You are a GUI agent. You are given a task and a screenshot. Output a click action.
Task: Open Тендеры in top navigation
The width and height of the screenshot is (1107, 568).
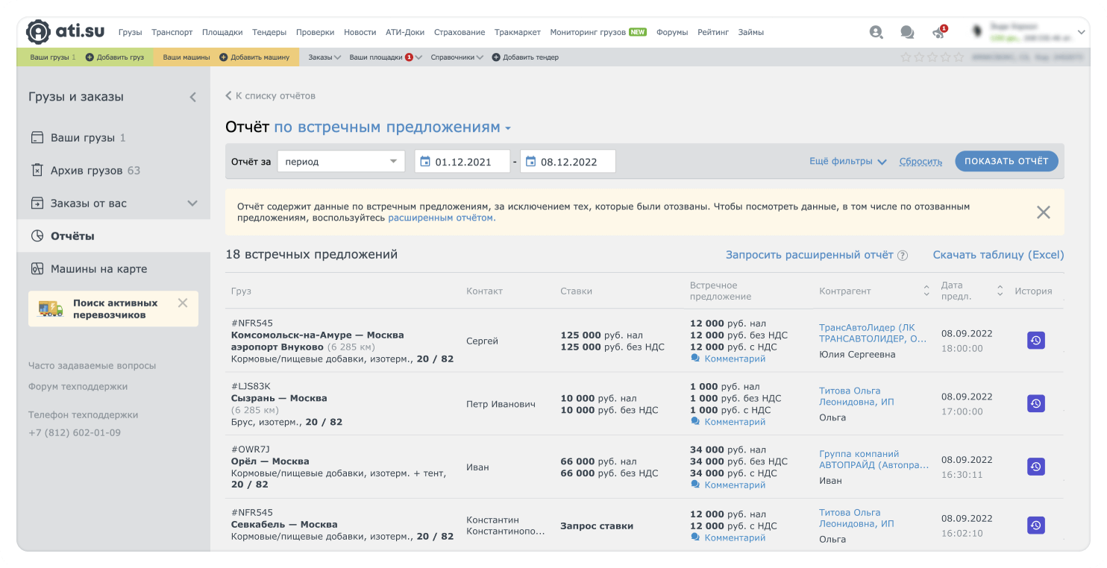269,33
